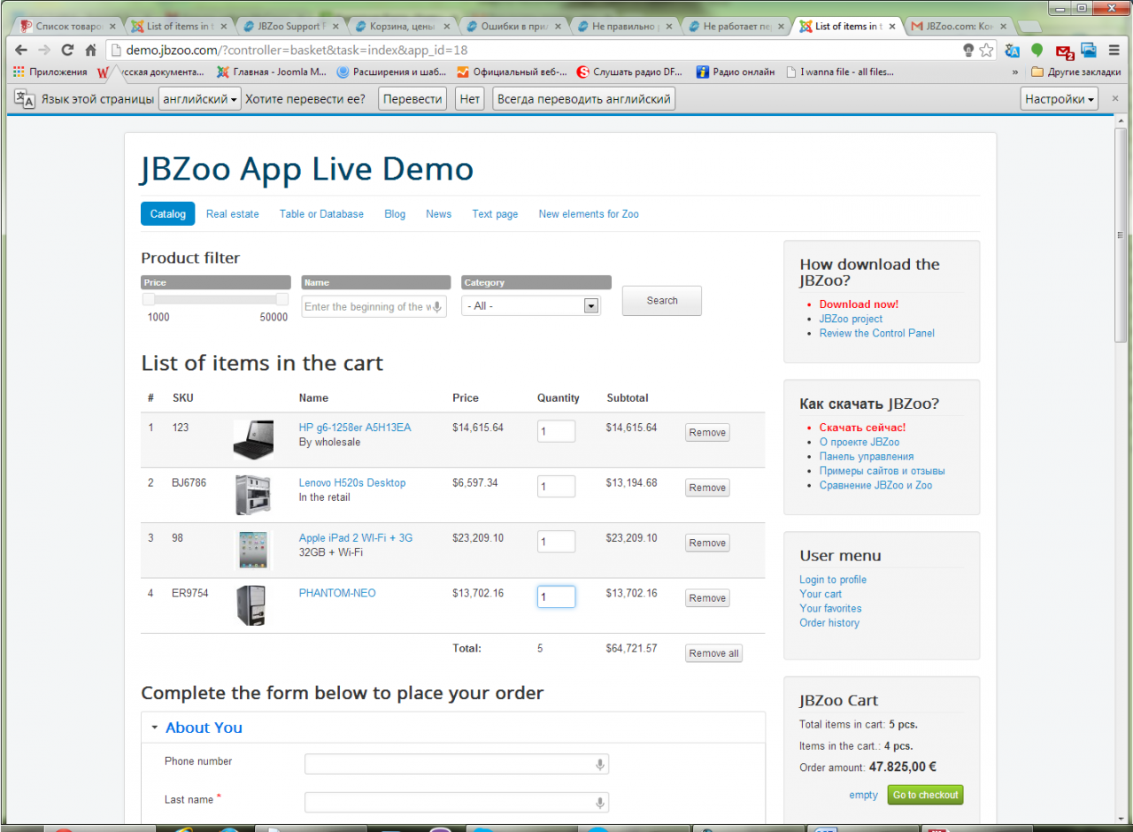Go back with browser back arrow
The image size is (1133, 832).
pyautogui.click(x=20, y=50)
